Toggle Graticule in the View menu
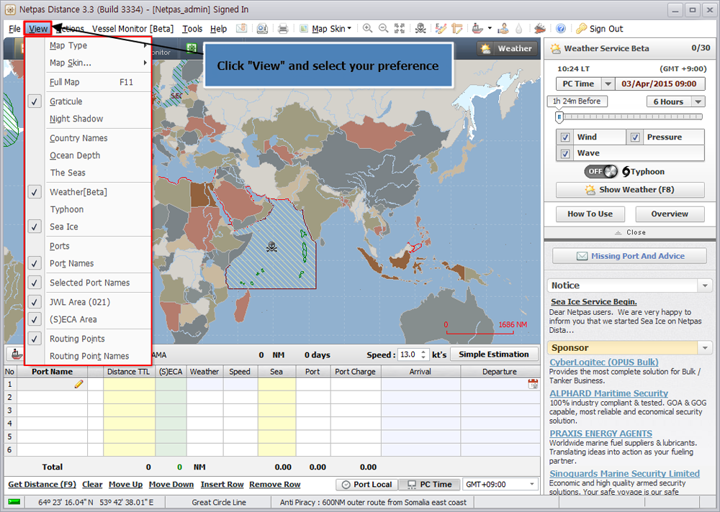720x512 pixels. [x=89, y=101]
